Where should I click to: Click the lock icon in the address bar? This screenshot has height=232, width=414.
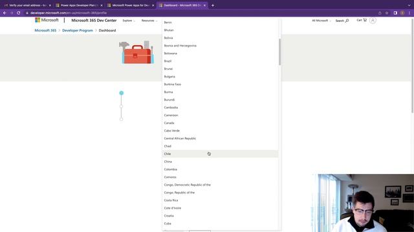point(27,13)
